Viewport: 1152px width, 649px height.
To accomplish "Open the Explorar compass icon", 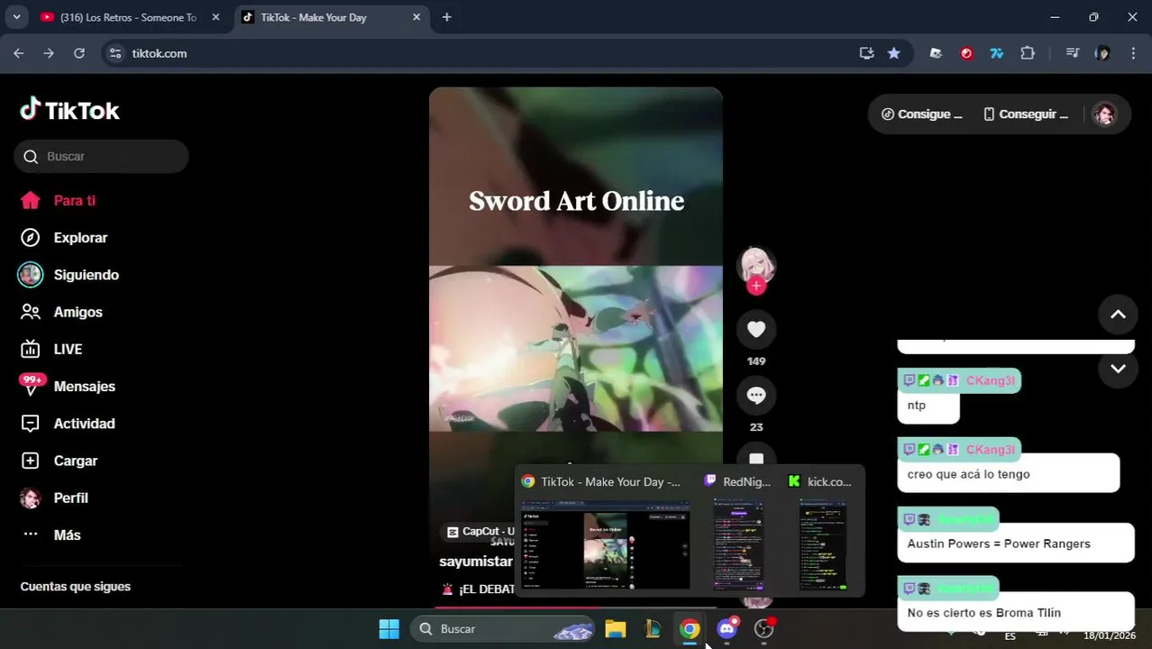I will coord(31,238).
